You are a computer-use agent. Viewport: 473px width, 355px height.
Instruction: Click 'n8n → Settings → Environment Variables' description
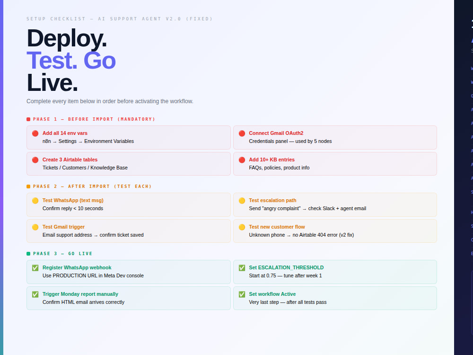88,141
